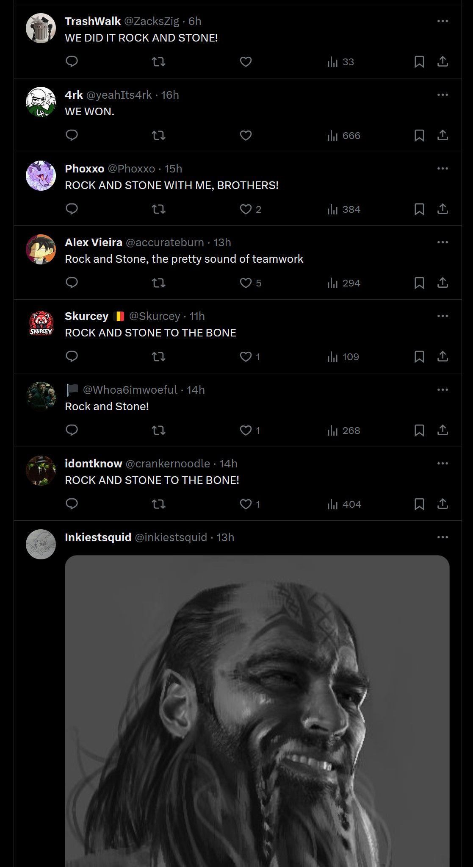Open the @accurateburn profile link
The image size is (473, 867).
point(165,242)
